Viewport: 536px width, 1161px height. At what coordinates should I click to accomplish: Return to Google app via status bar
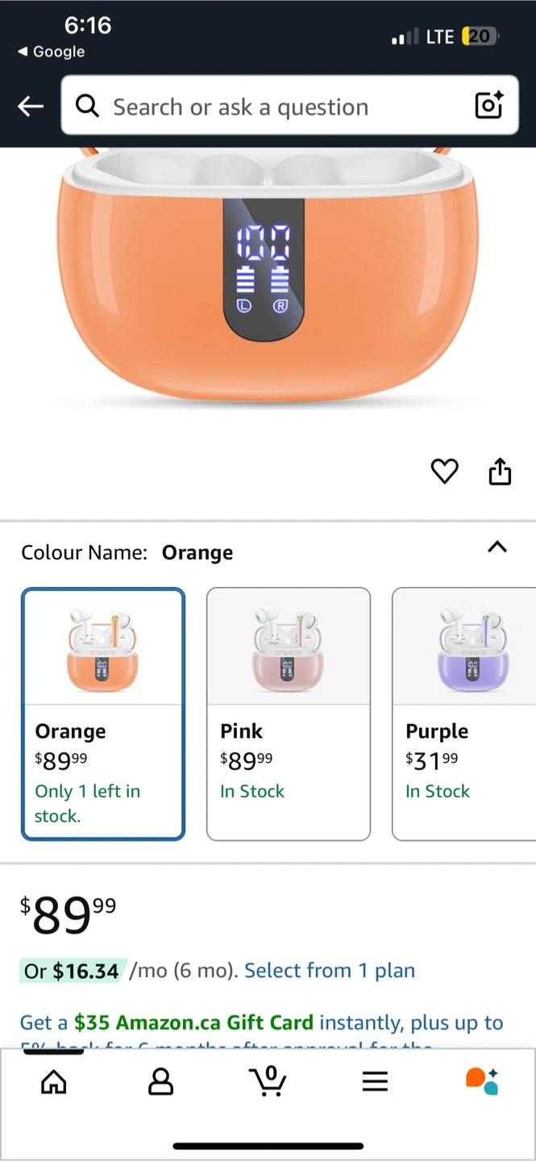pyautogui.click(x=51, y=52)
